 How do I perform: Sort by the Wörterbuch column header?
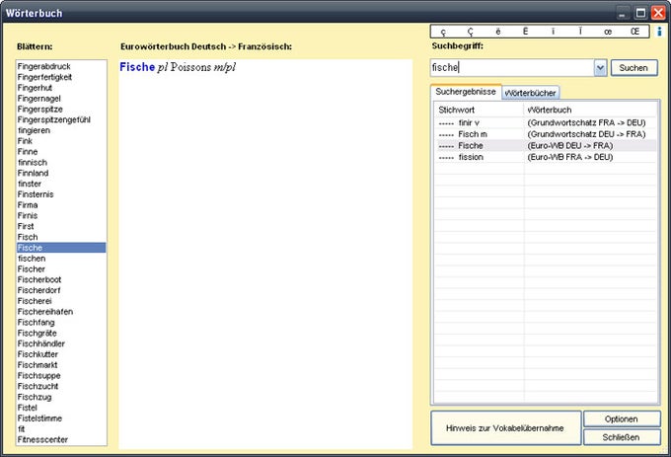pos(590,110)
